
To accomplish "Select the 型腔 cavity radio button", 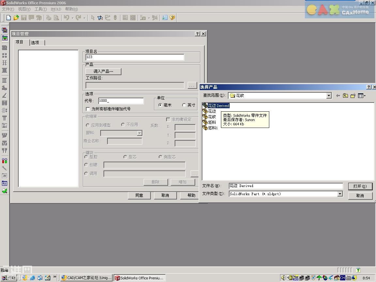I will point(86,157).
